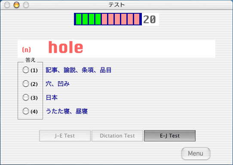Click the answer text 日本
The image size is (233, 165).
pos(52,98)
